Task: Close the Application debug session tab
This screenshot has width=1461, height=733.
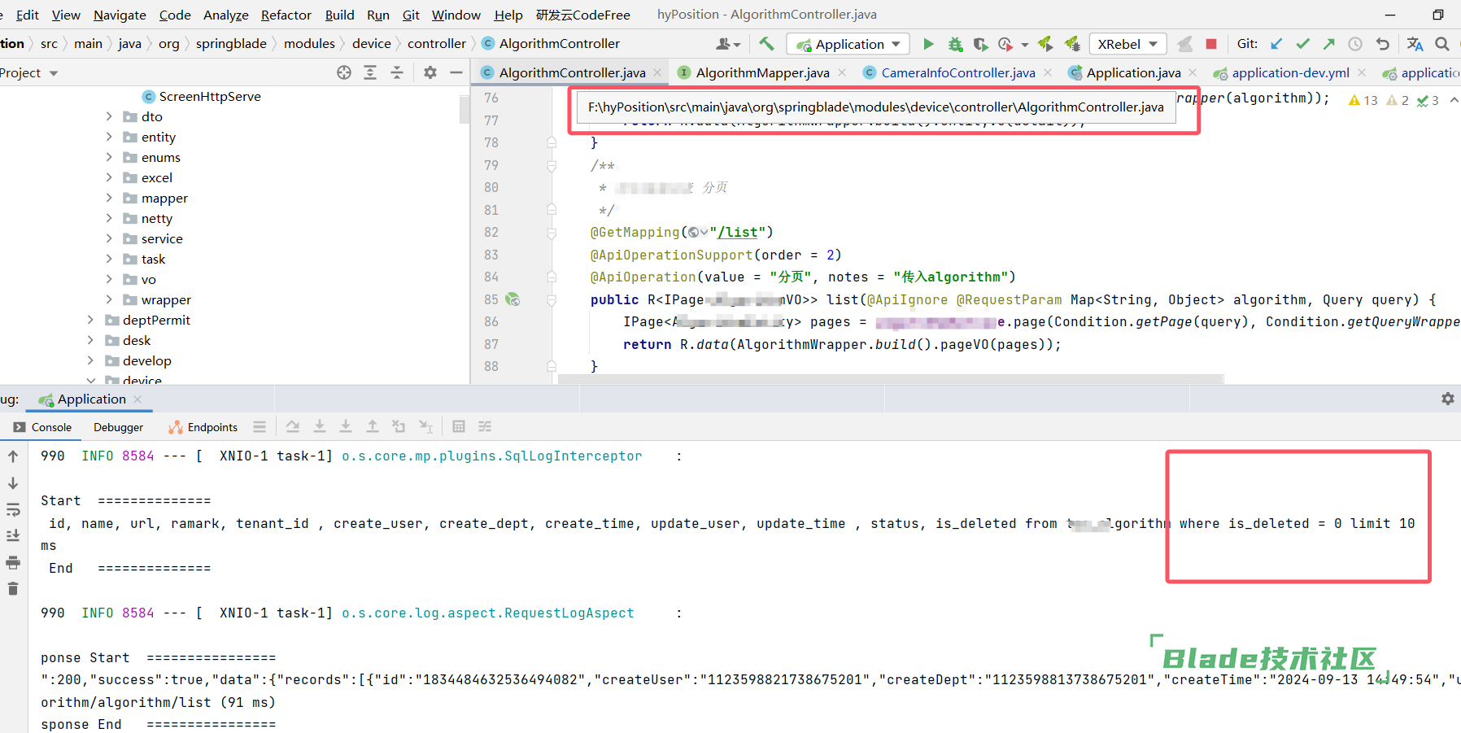Action: pyautogui.click(x=137, y=399)
